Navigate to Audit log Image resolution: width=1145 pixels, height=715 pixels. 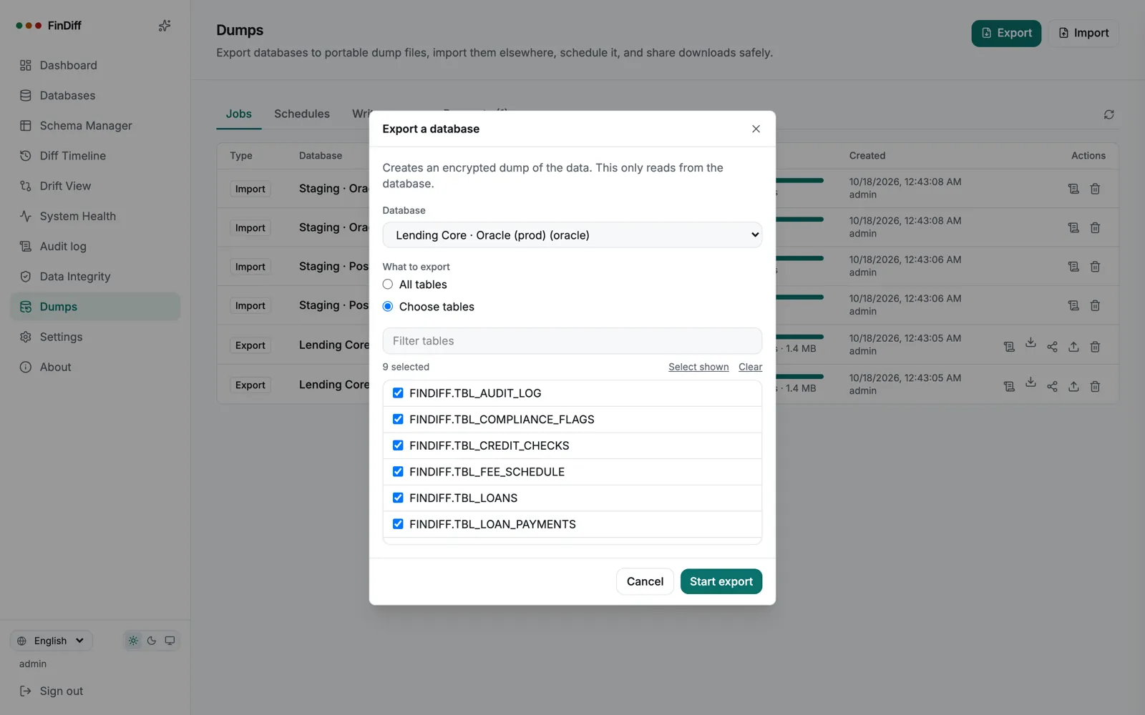[95, 246]
